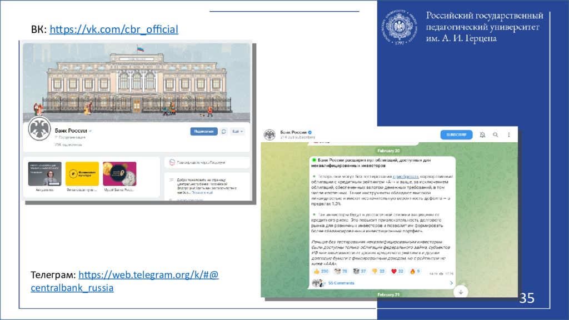This screenshot has height=320, width=569.
Task: Click the VK cover banner image
Action: click(137, 83)
